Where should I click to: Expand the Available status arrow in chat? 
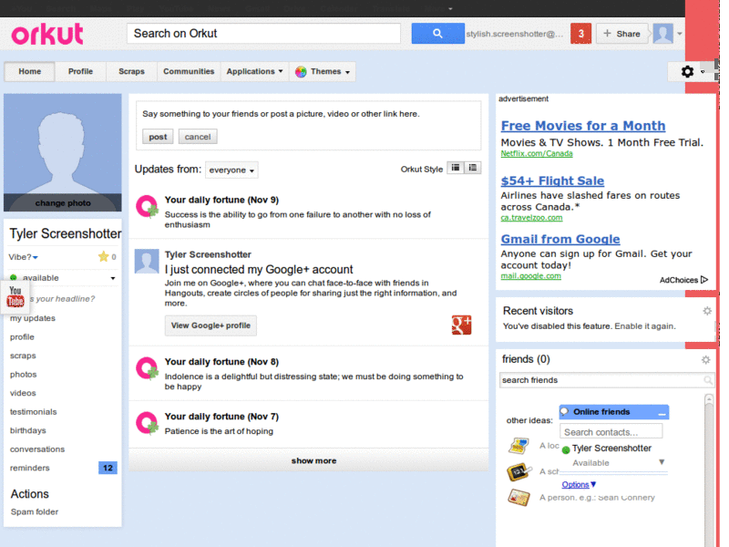[x=662, y=462]
